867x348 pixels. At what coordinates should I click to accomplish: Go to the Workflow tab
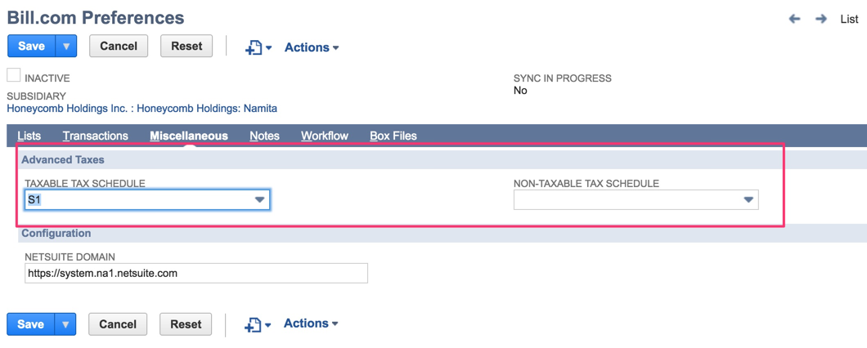tap(324, 136)
